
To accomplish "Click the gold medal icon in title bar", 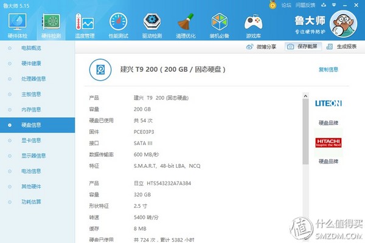I will pos(273,5).
